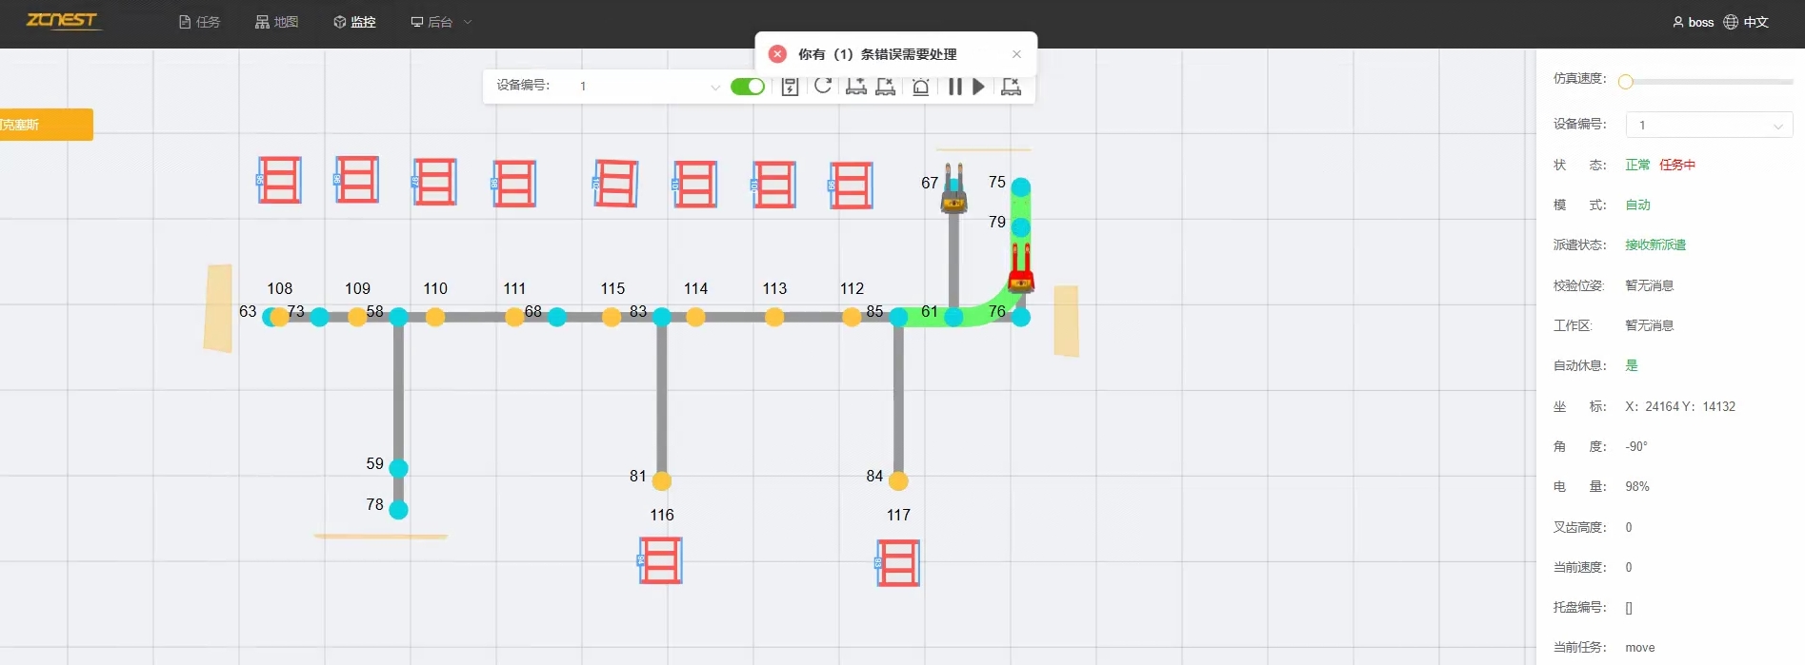Open toolbar 设备编号 dropdown
1805x665 pixels.
(648, 87)
